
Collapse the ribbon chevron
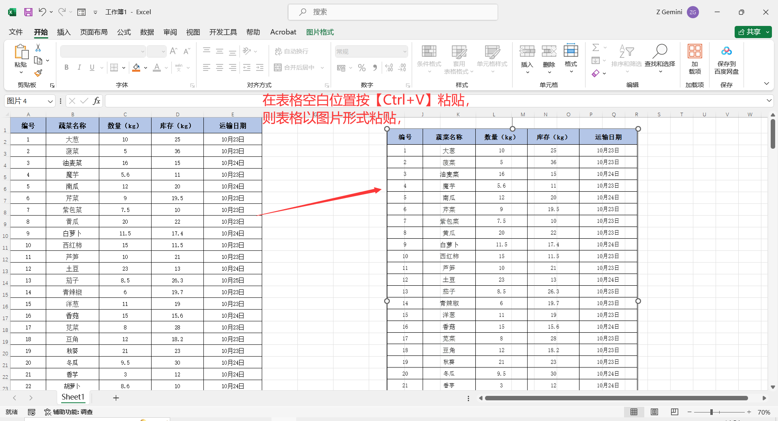tap(766, 83)
